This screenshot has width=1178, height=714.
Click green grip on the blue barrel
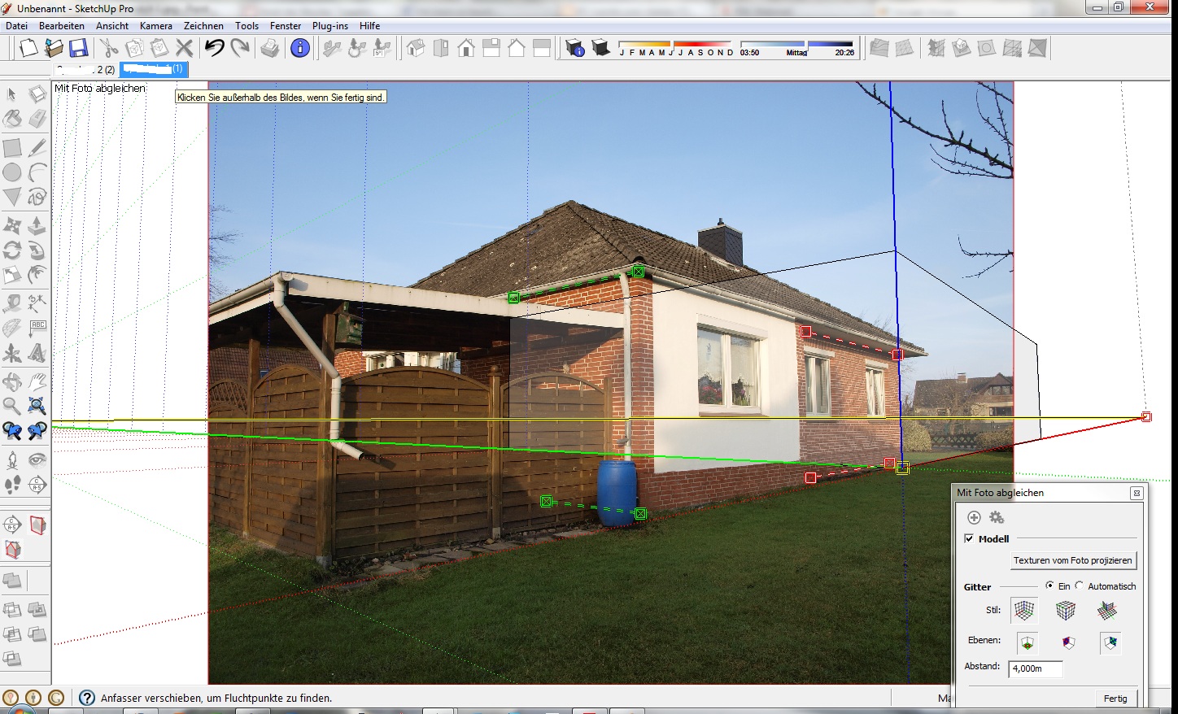pyautogui.click(x=641, y=513)
